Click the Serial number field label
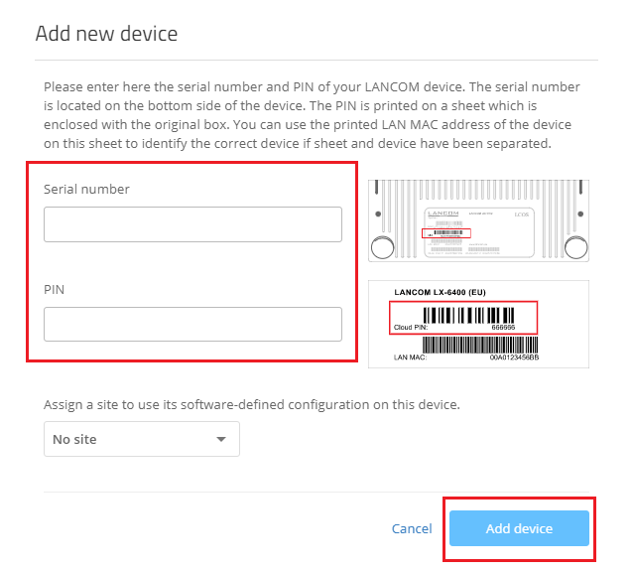This screenshot has width=633, height=572. click(86, 189)
